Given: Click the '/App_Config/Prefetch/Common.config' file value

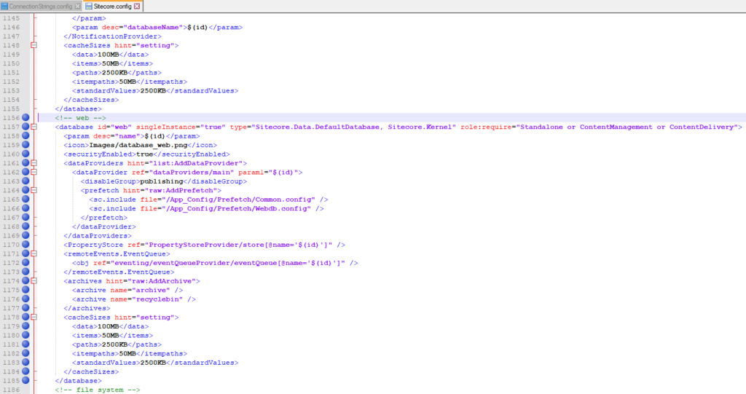Looking at the screenshot, I should click(238, 200).
